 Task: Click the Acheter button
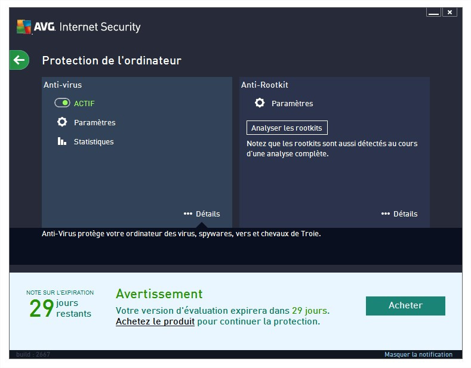405,305
